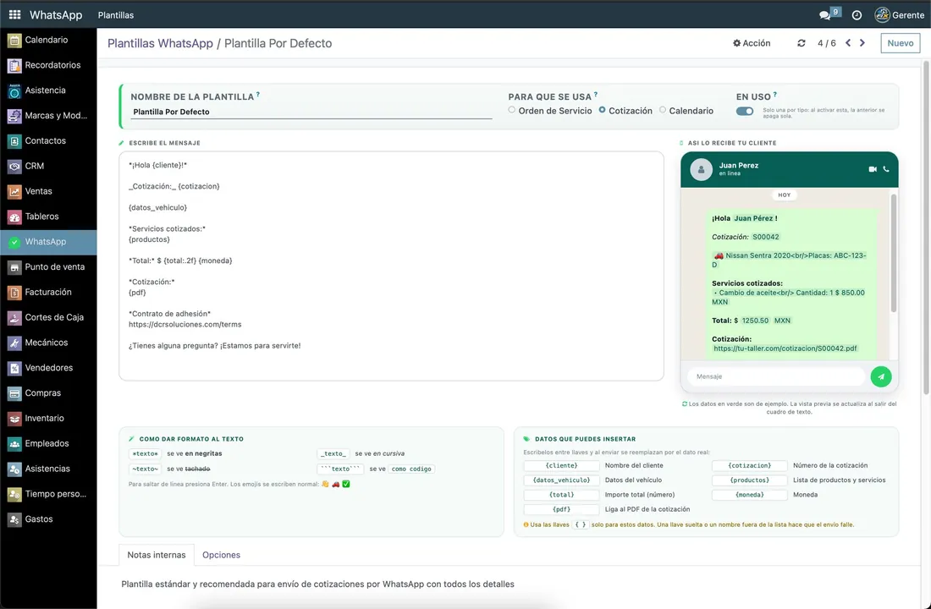
Task: Open the apps grid menu icon
Action: coord(15,15)
